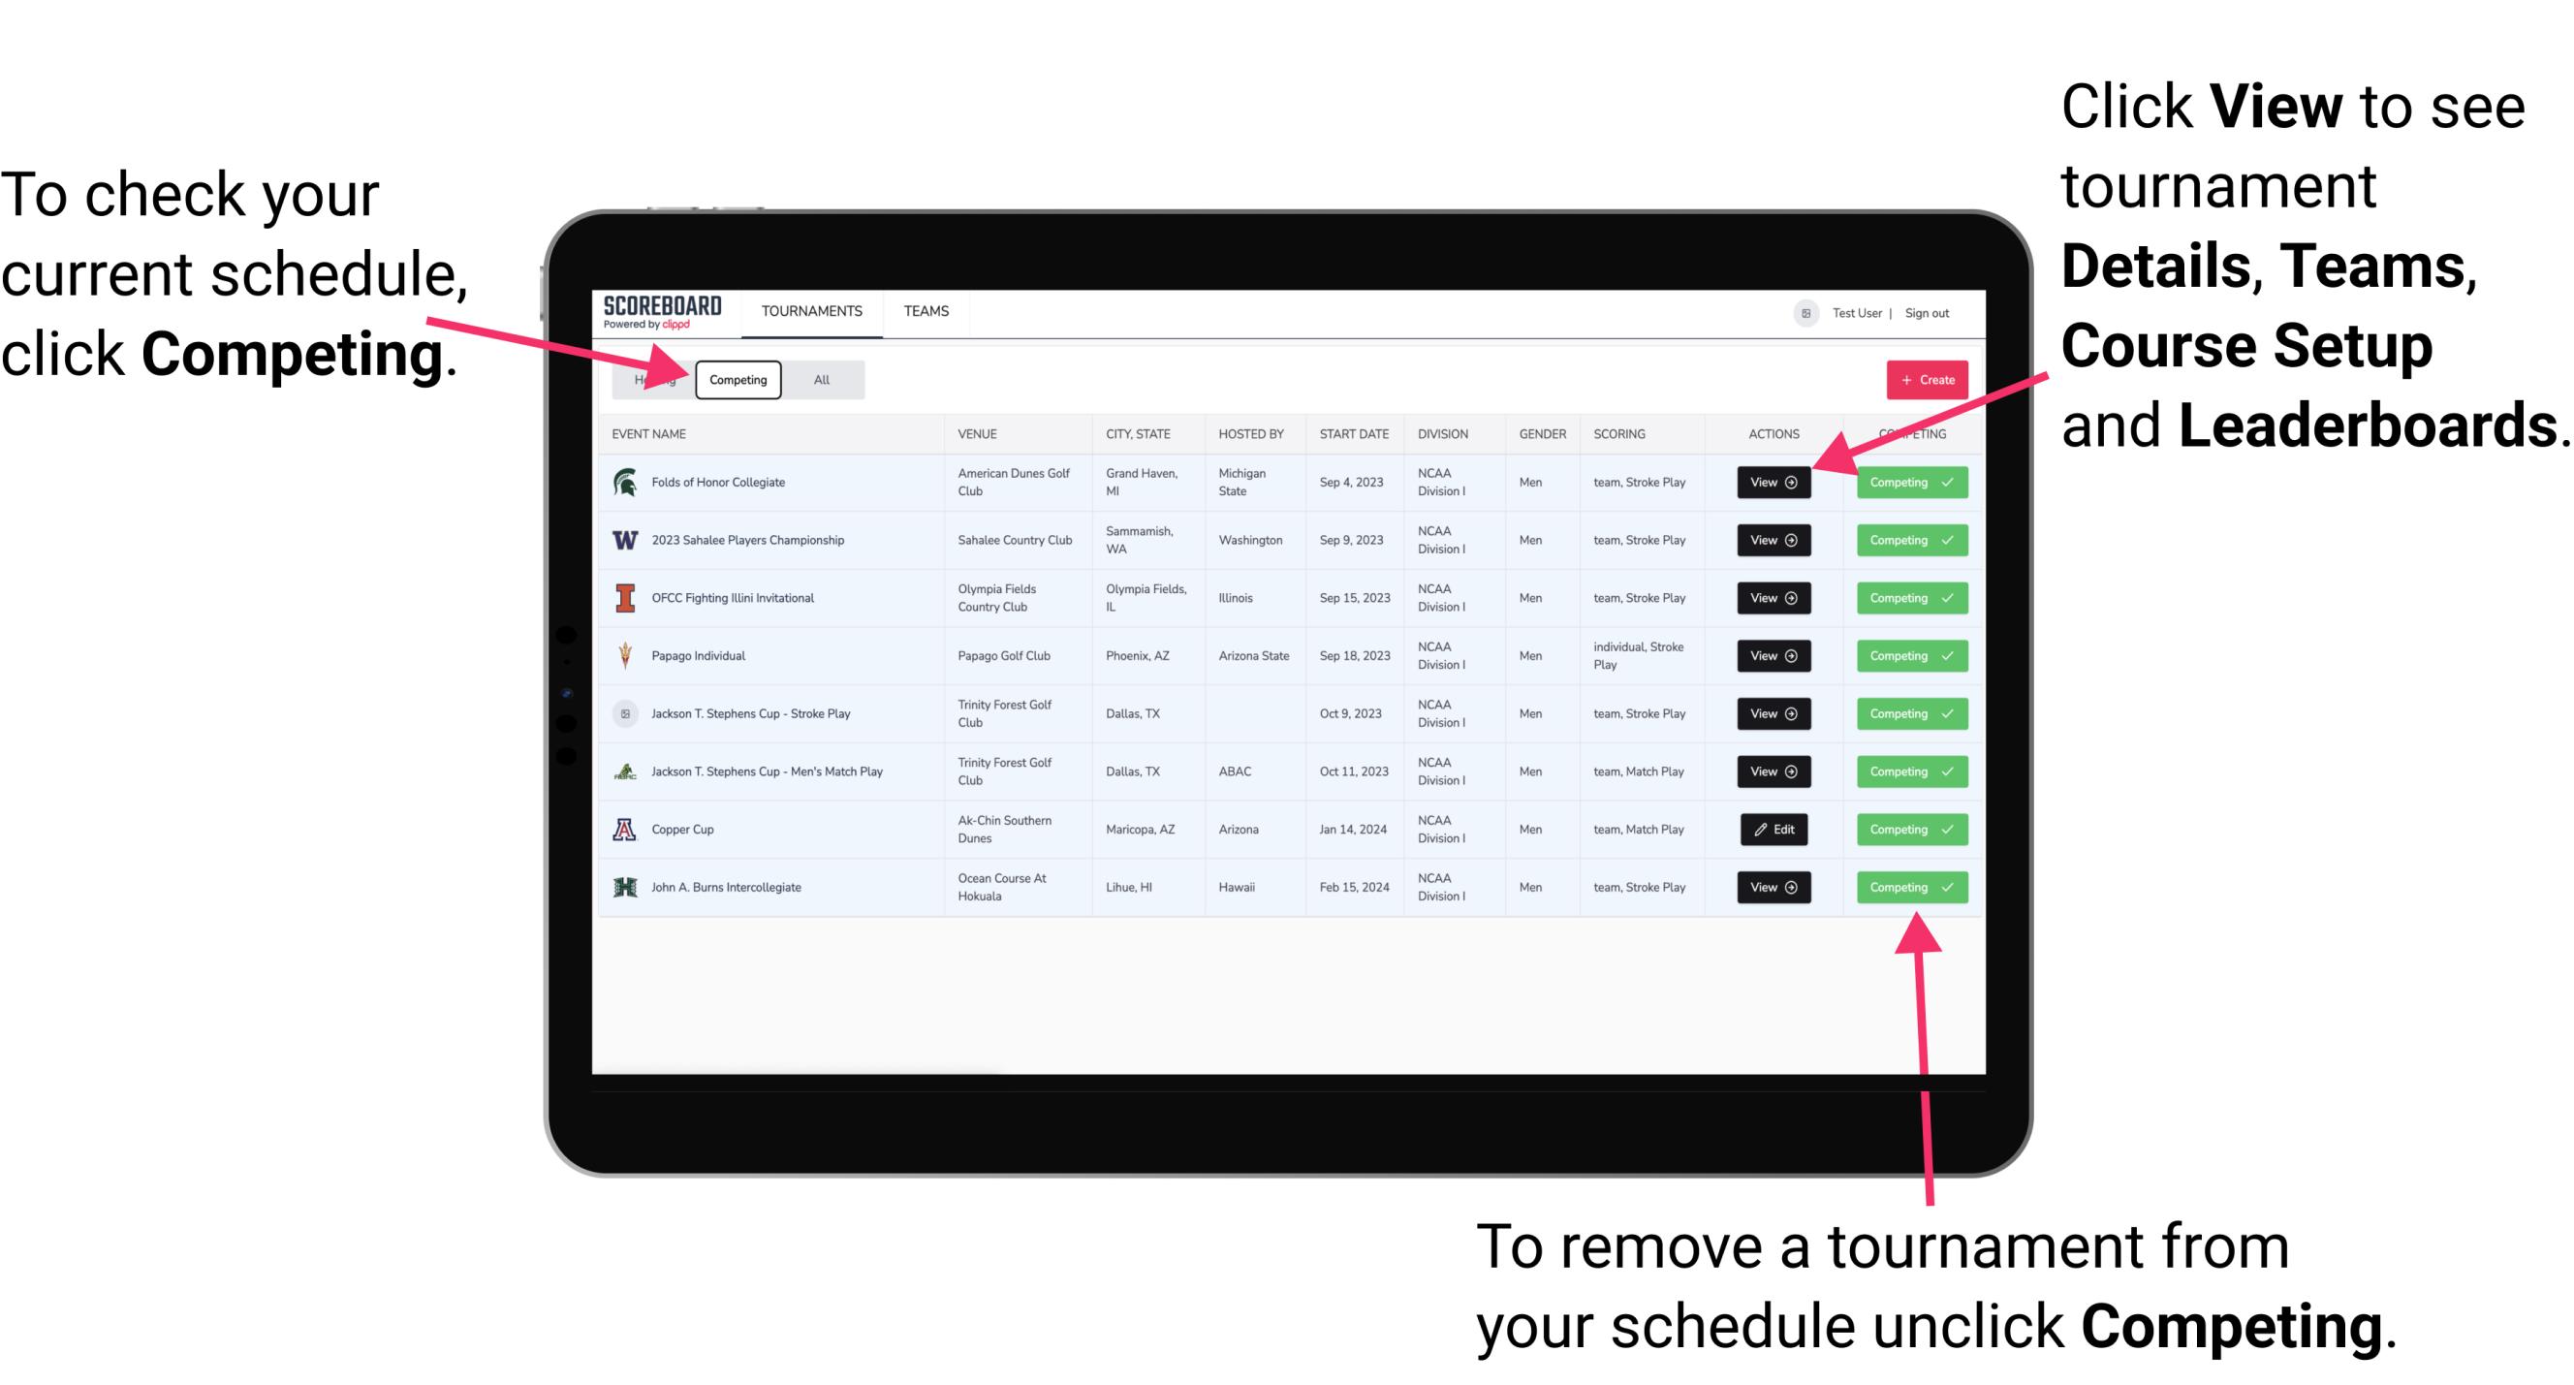Expand the Home tab dropdown
The image size is (2574, 1385).
point(653,379)
